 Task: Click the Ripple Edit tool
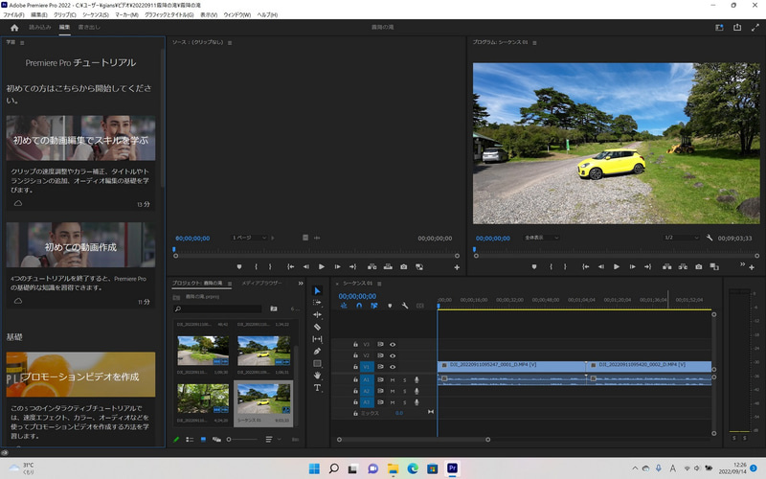click(317, 314)
